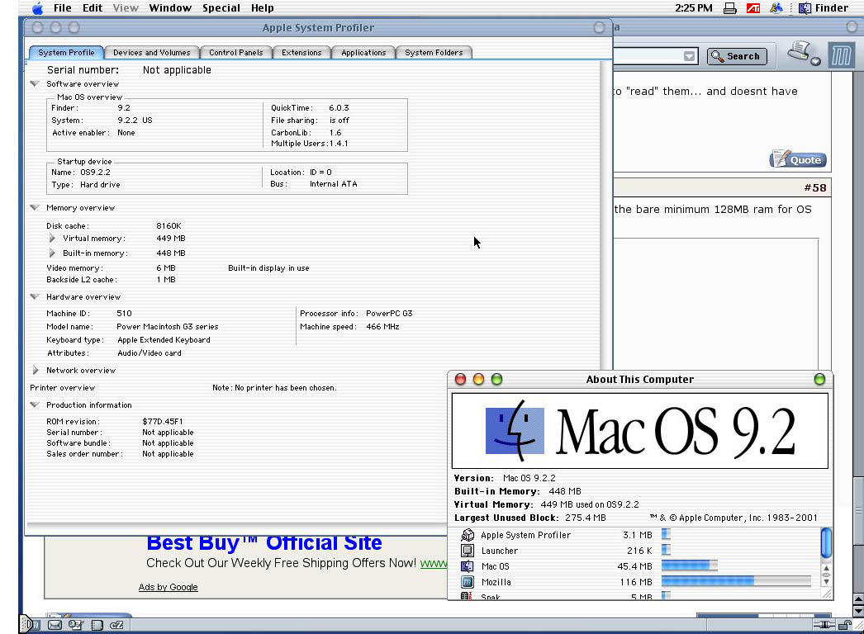The image size is (864, 634).
Task: Switch to the System Profile tab
Action: coord(66,52)
